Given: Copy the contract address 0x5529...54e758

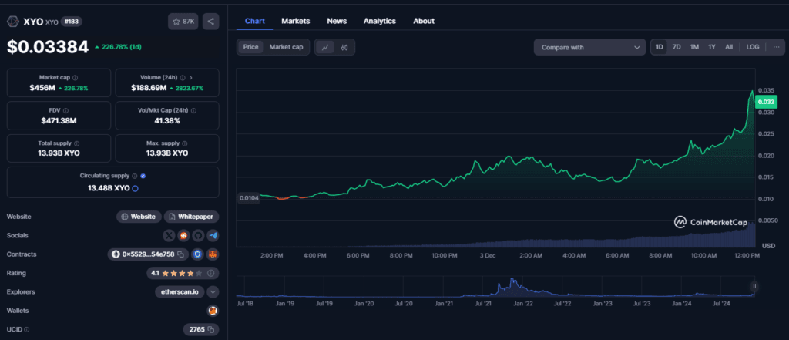Looking at the screenshot, I should click(180, 254).
